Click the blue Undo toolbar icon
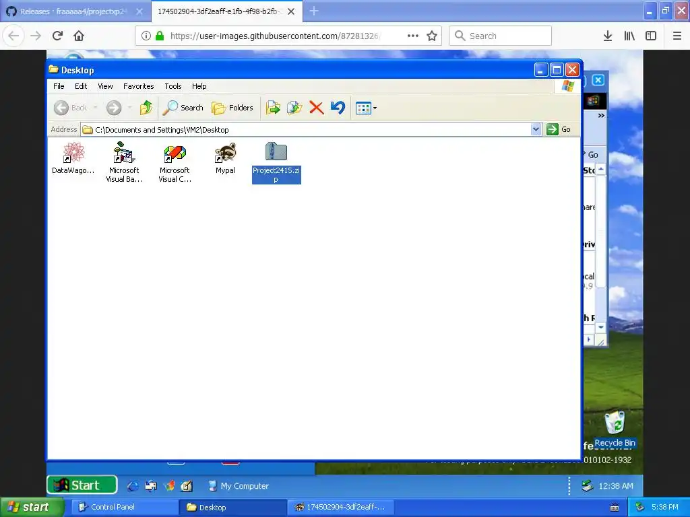This screenshot has width=690, height=517. coord(338,108)
